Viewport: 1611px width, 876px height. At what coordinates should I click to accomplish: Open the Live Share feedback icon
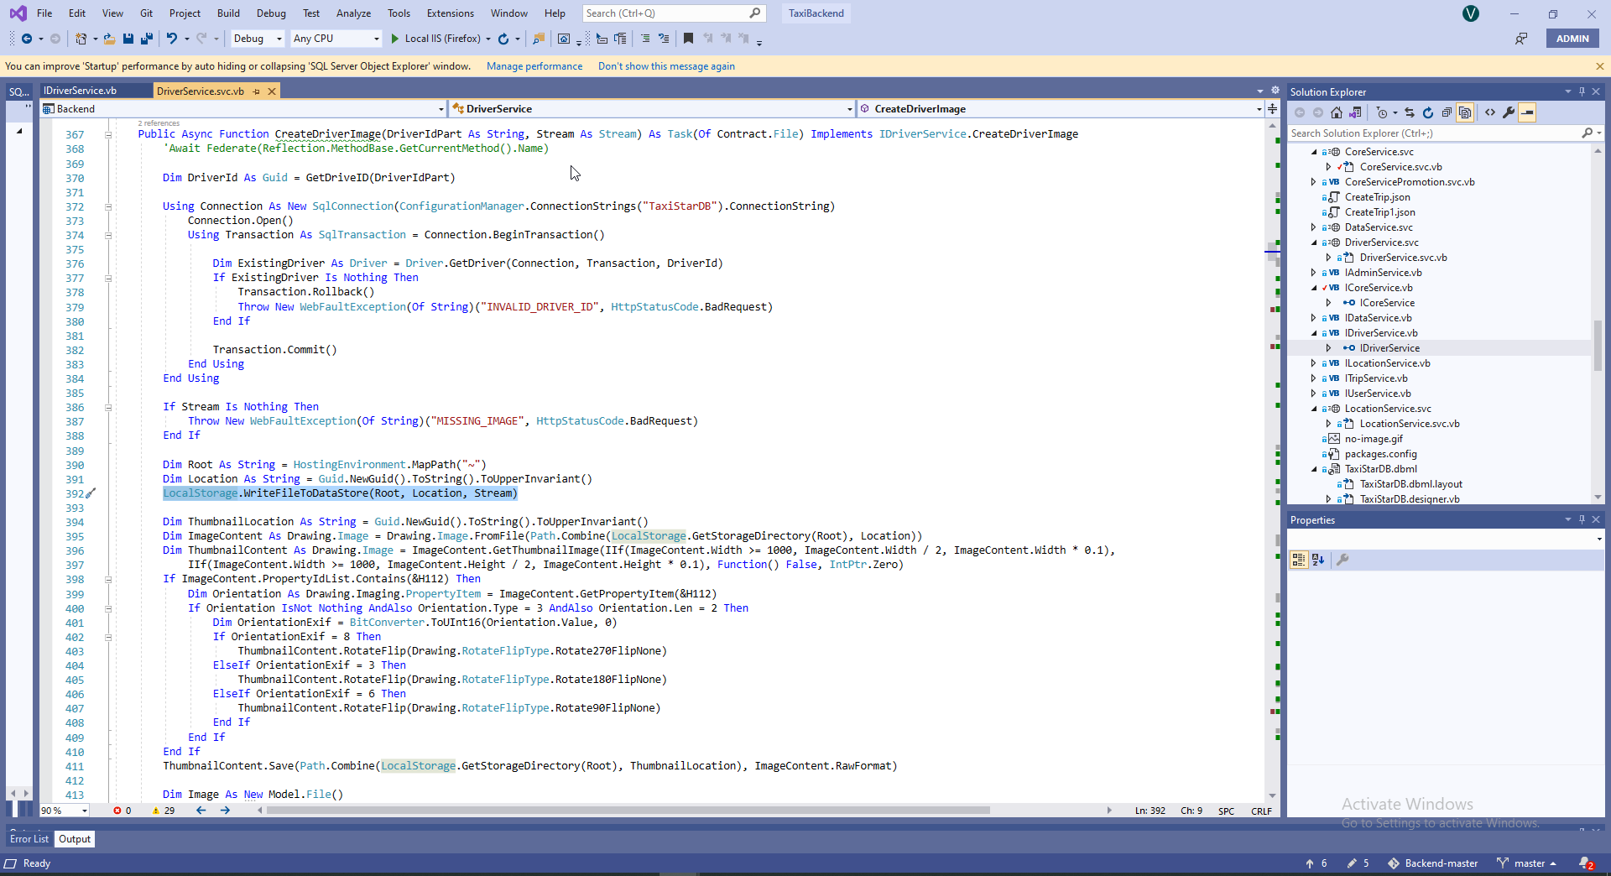(x=1521, y=39)
